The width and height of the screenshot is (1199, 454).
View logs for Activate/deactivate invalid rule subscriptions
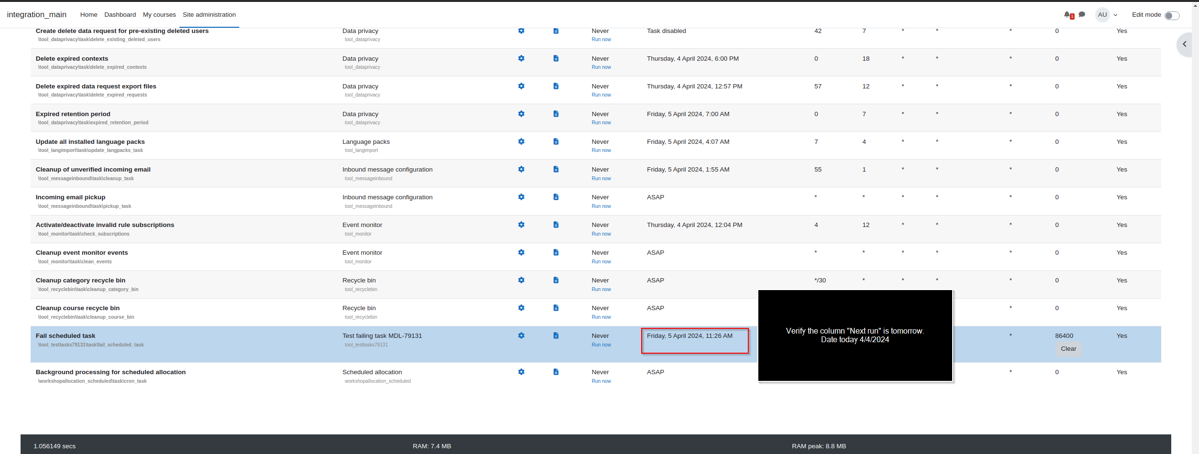point(556,225)
